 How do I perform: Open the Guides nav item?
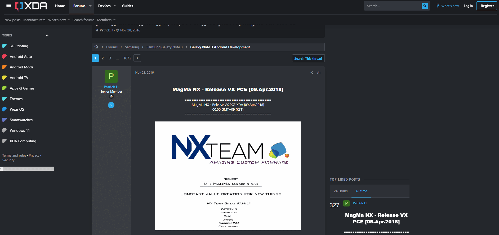(128, 6)
